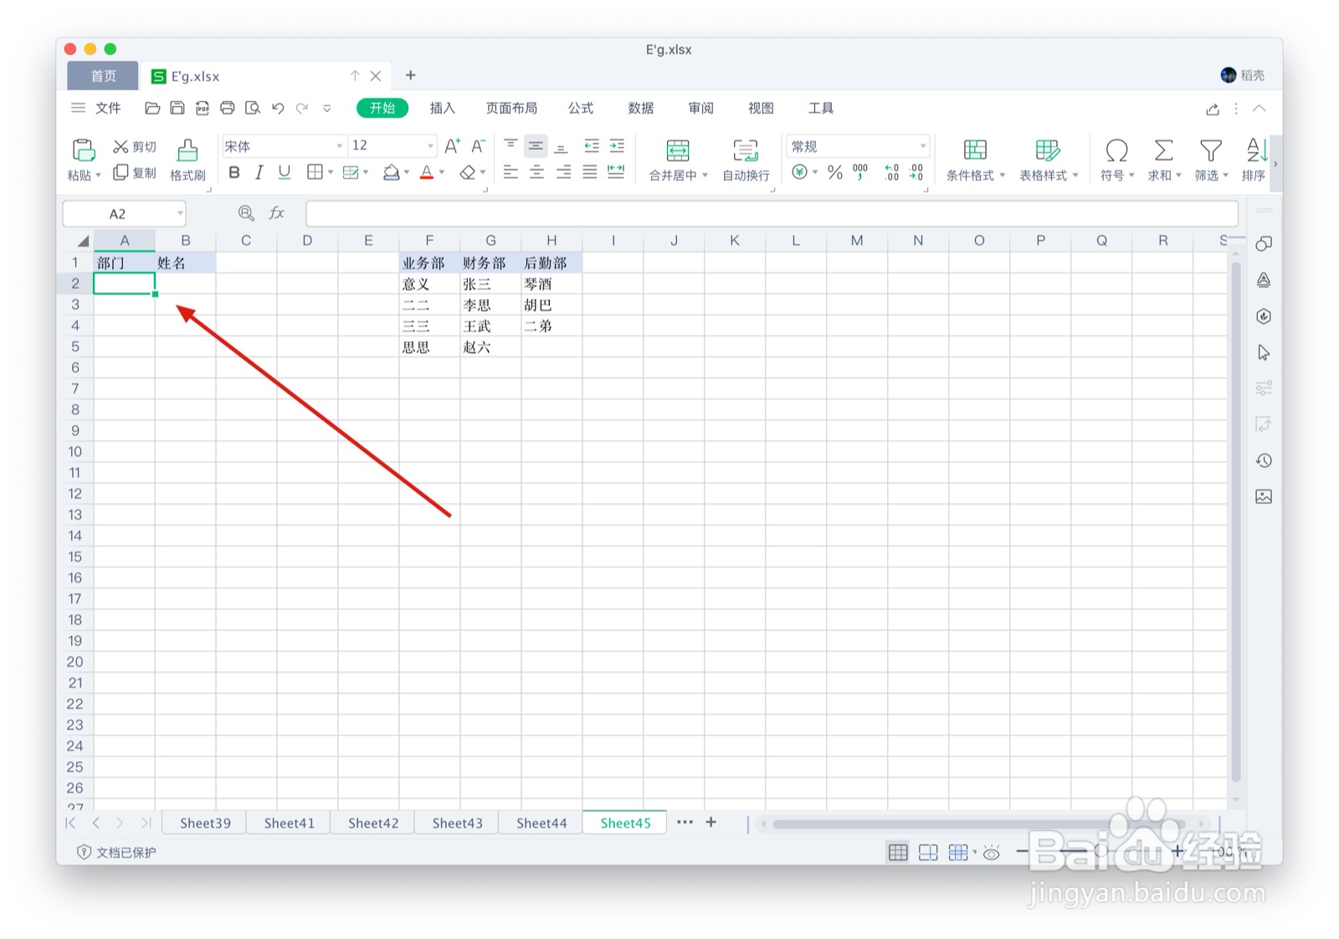This screenshot has width=1339, height=939.
Task: Click the zoom lookup icon beside fx
Action: 246,213
